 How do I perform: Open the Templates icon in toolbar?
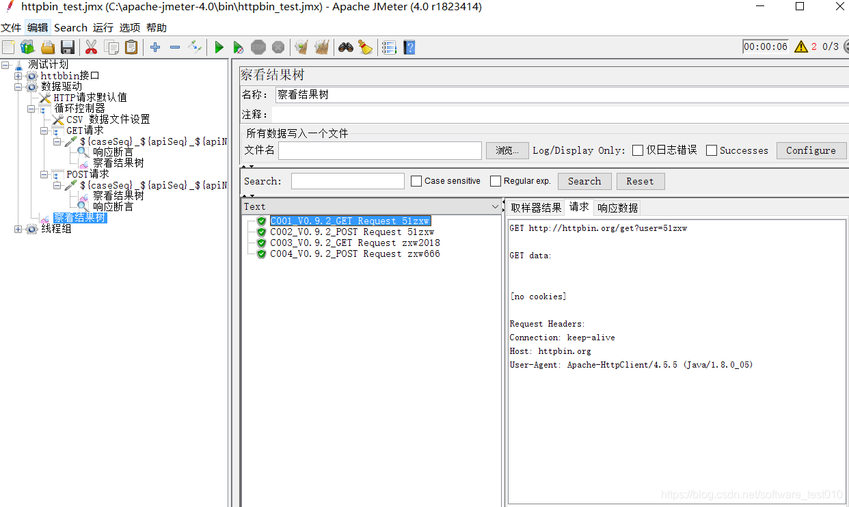coord(27,47)
